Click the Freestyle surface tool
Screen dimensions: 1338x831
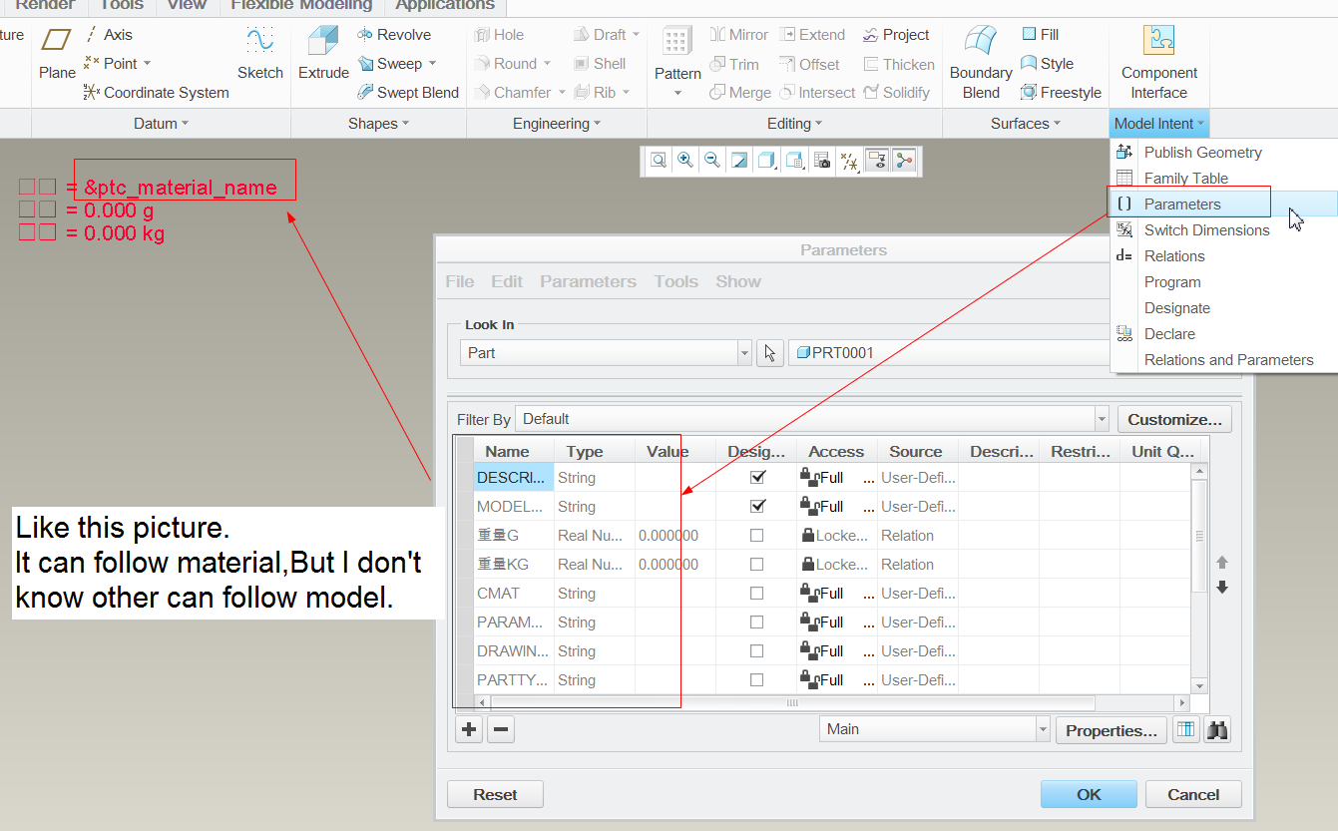click(x=1061, y=92)
